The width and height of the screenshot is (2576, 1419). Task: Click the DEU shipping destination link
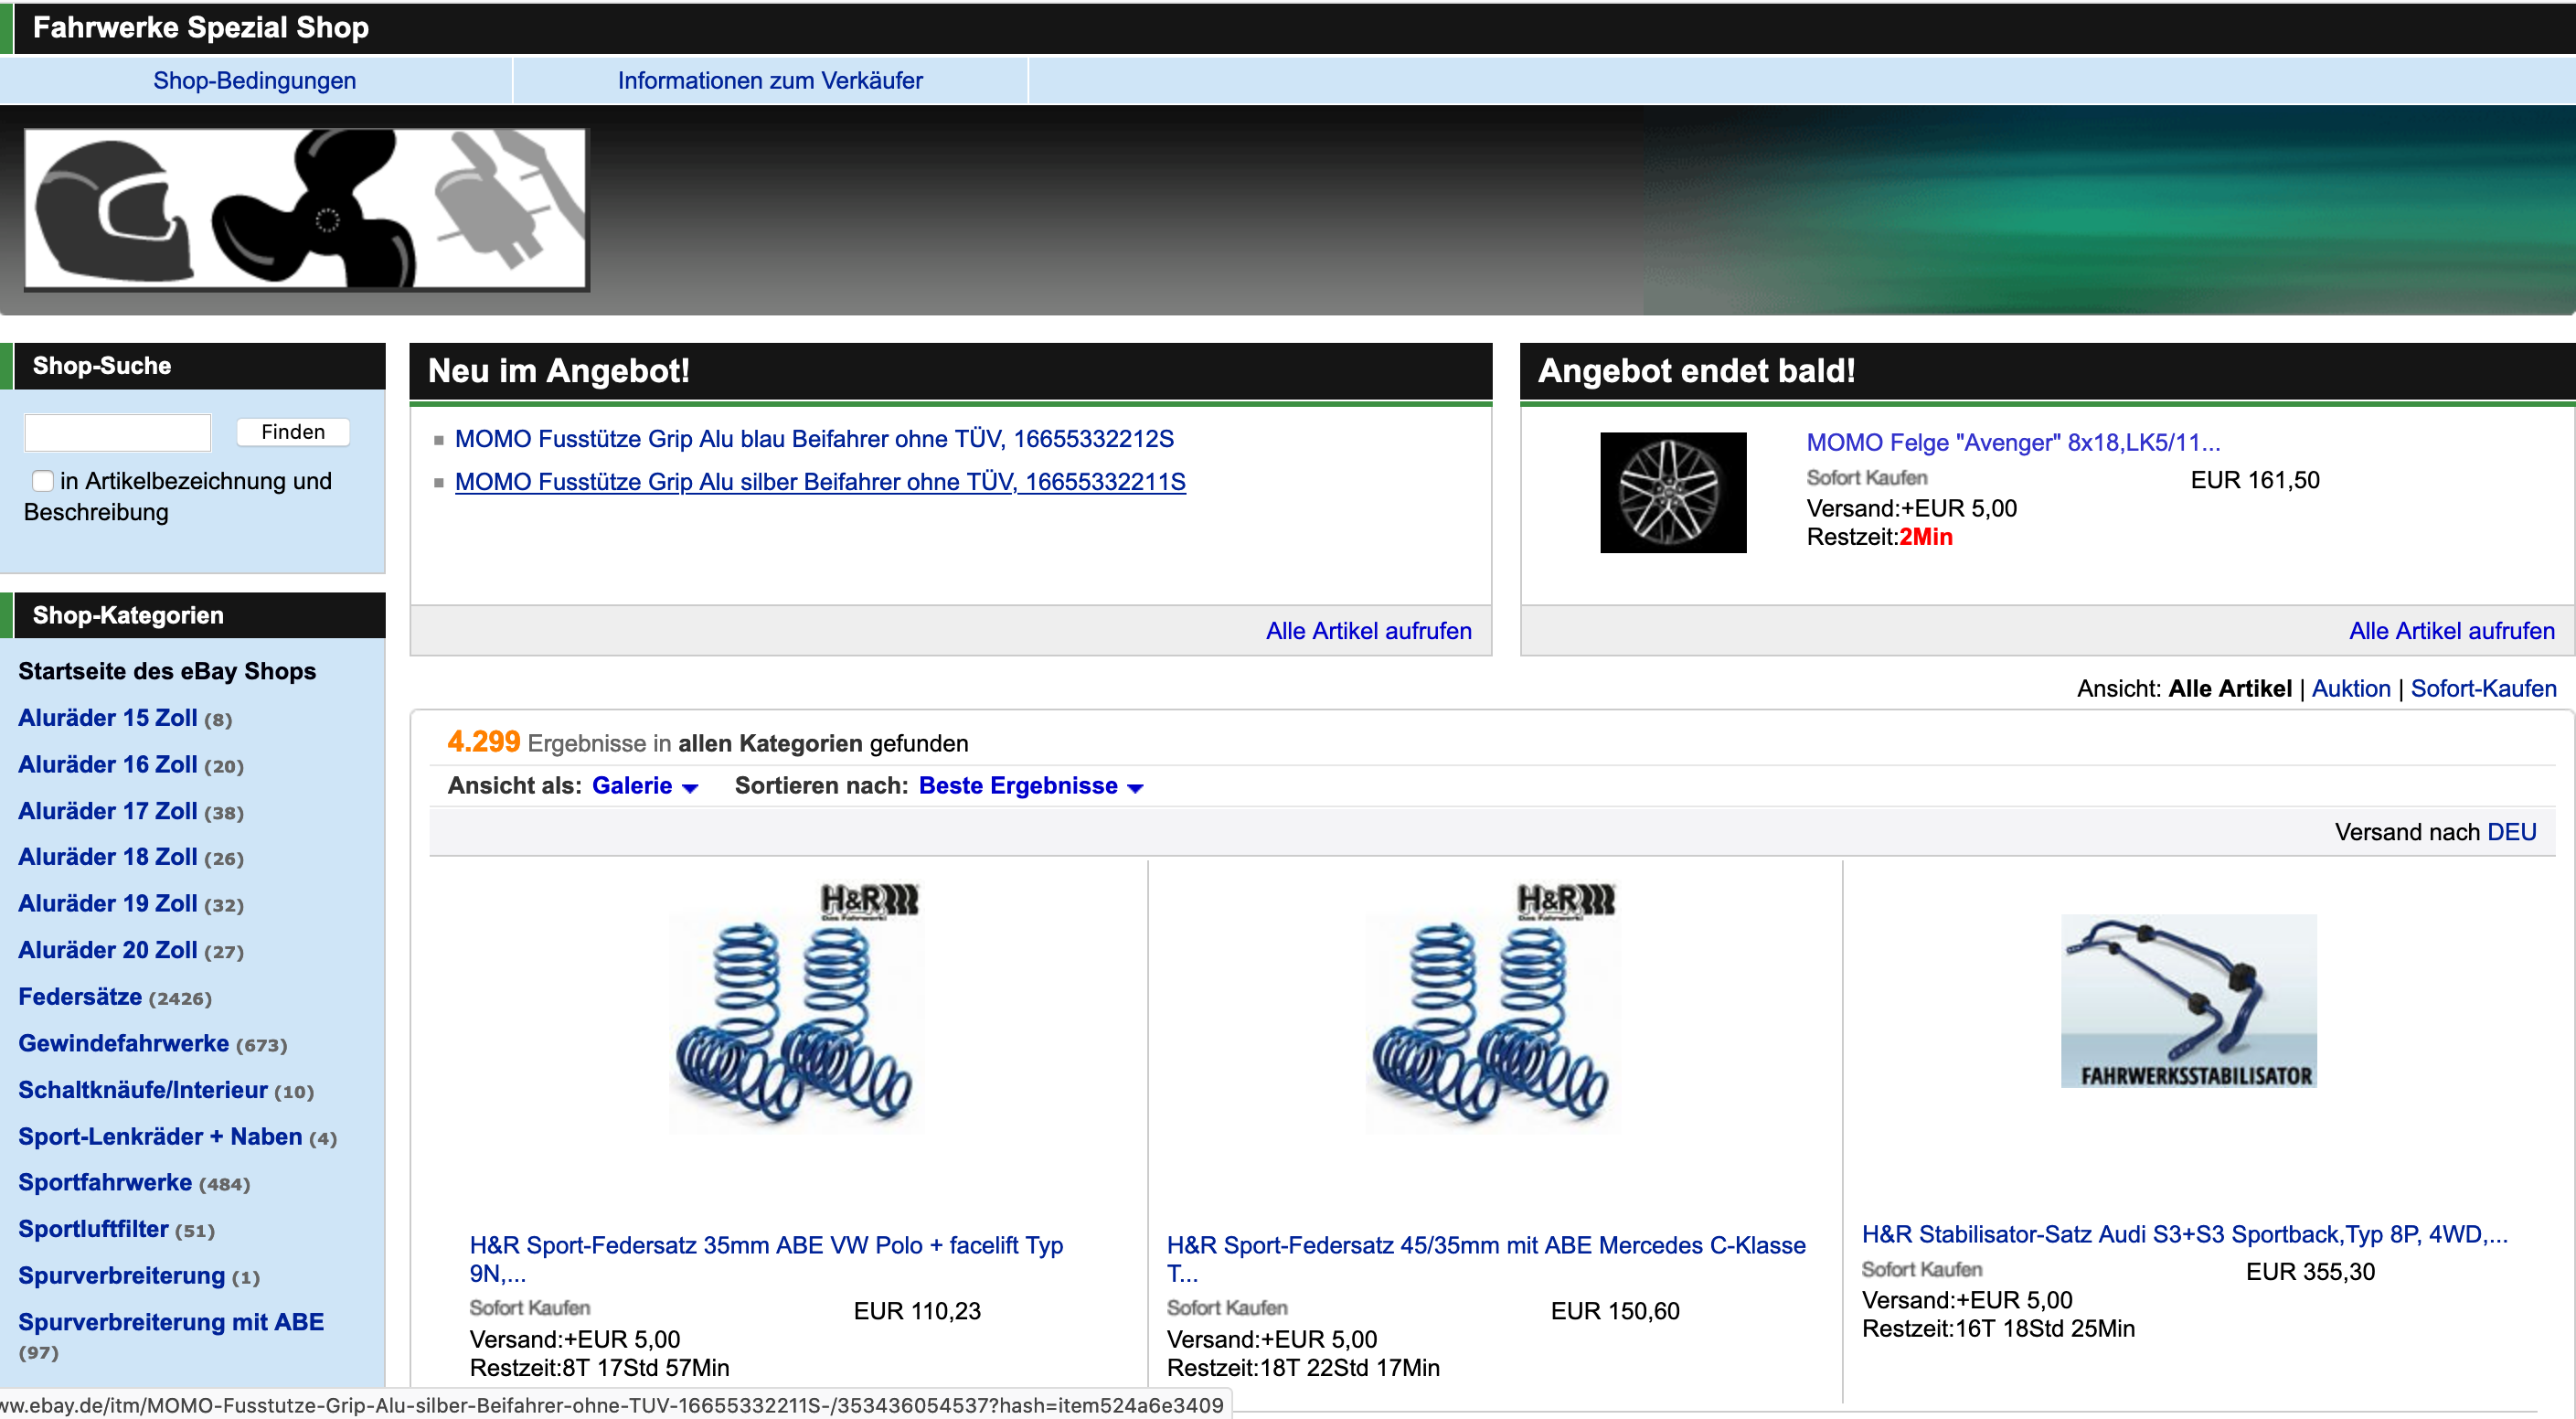2511,832
